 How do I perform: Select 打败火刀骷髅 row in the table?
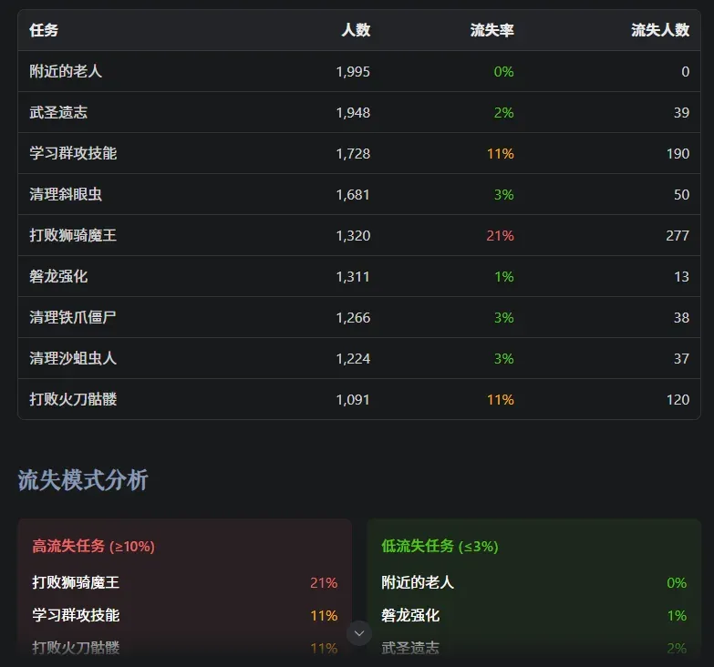358,399
